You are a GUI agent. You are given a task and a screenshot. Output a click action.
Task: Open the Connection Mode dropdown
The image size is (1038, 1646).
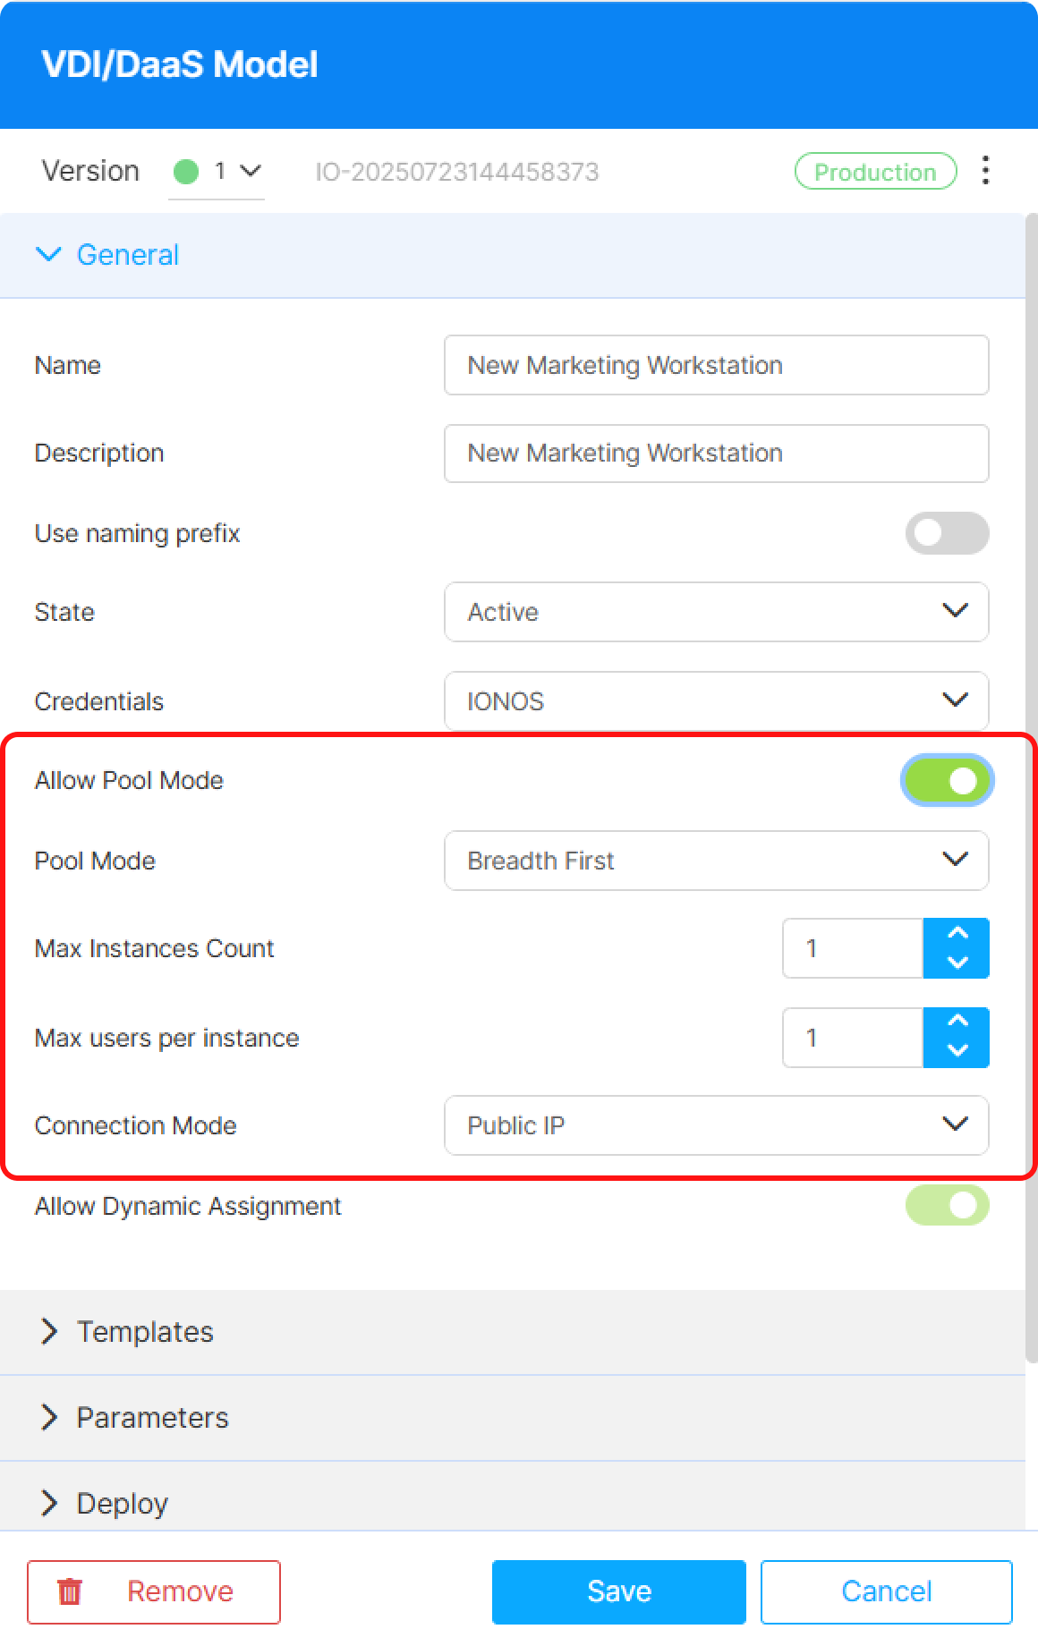coord(716,1125)
